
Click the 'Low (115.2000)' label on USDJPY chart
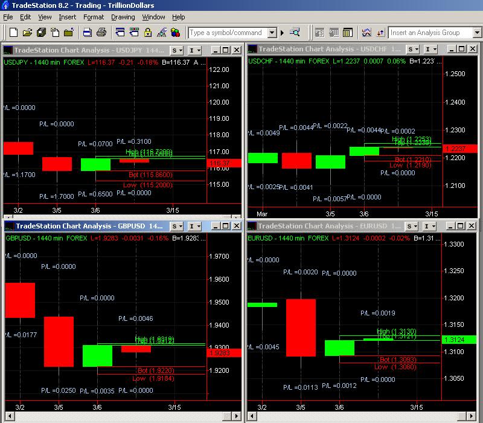[148, 185]
